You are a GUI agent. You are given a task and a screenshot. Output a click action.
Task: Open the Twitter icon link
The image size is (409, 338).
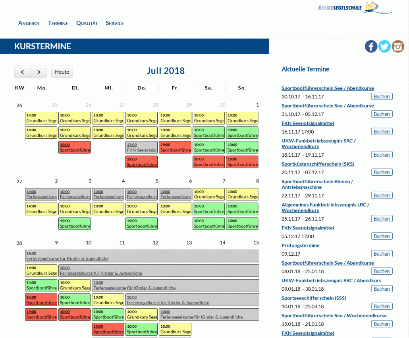pyautogui.click(x=384, y=47)
